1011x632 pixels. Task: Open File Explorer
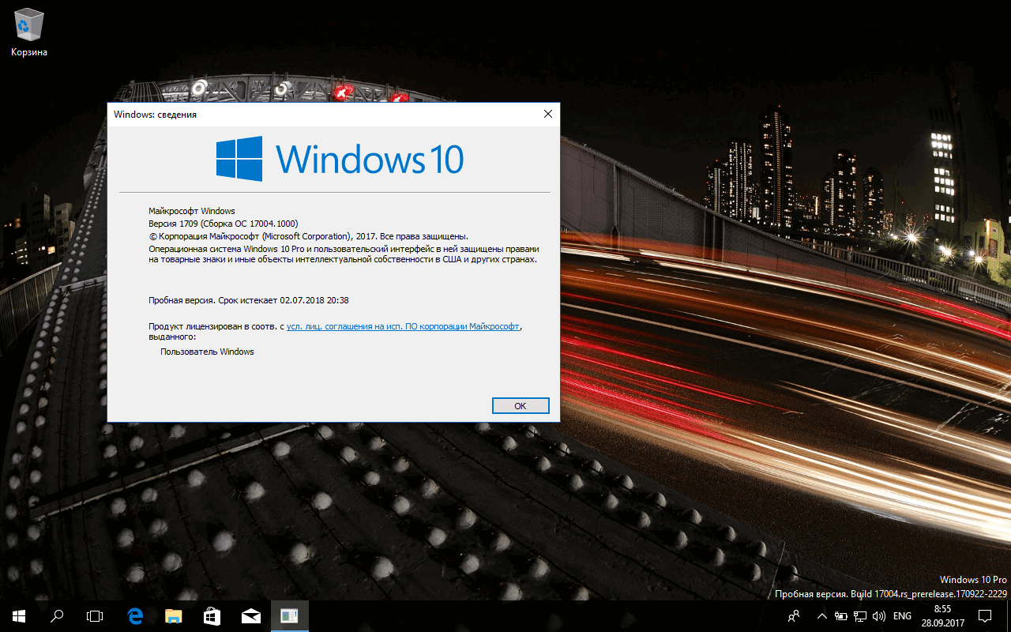(x=172, y=616)
